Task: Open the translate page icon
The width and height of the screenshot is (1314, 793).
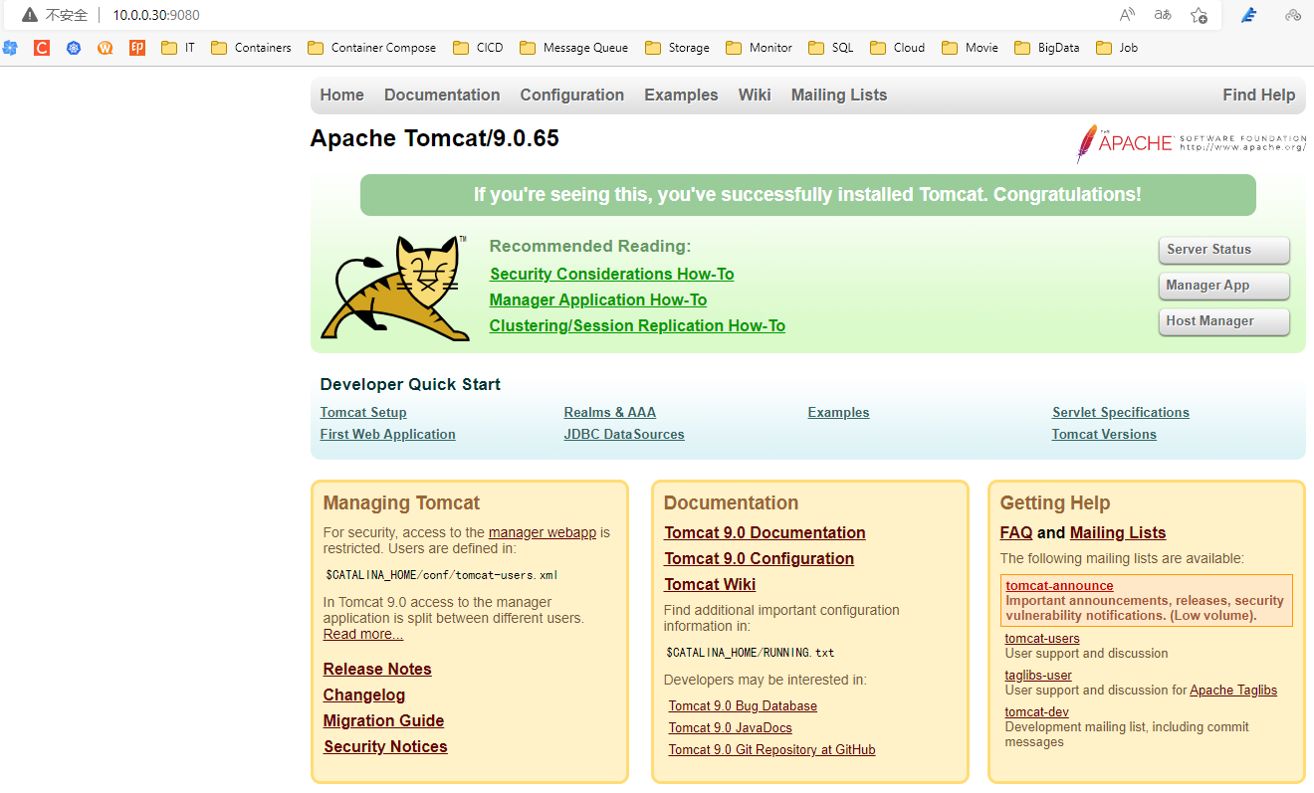Action: [1163, 15]
